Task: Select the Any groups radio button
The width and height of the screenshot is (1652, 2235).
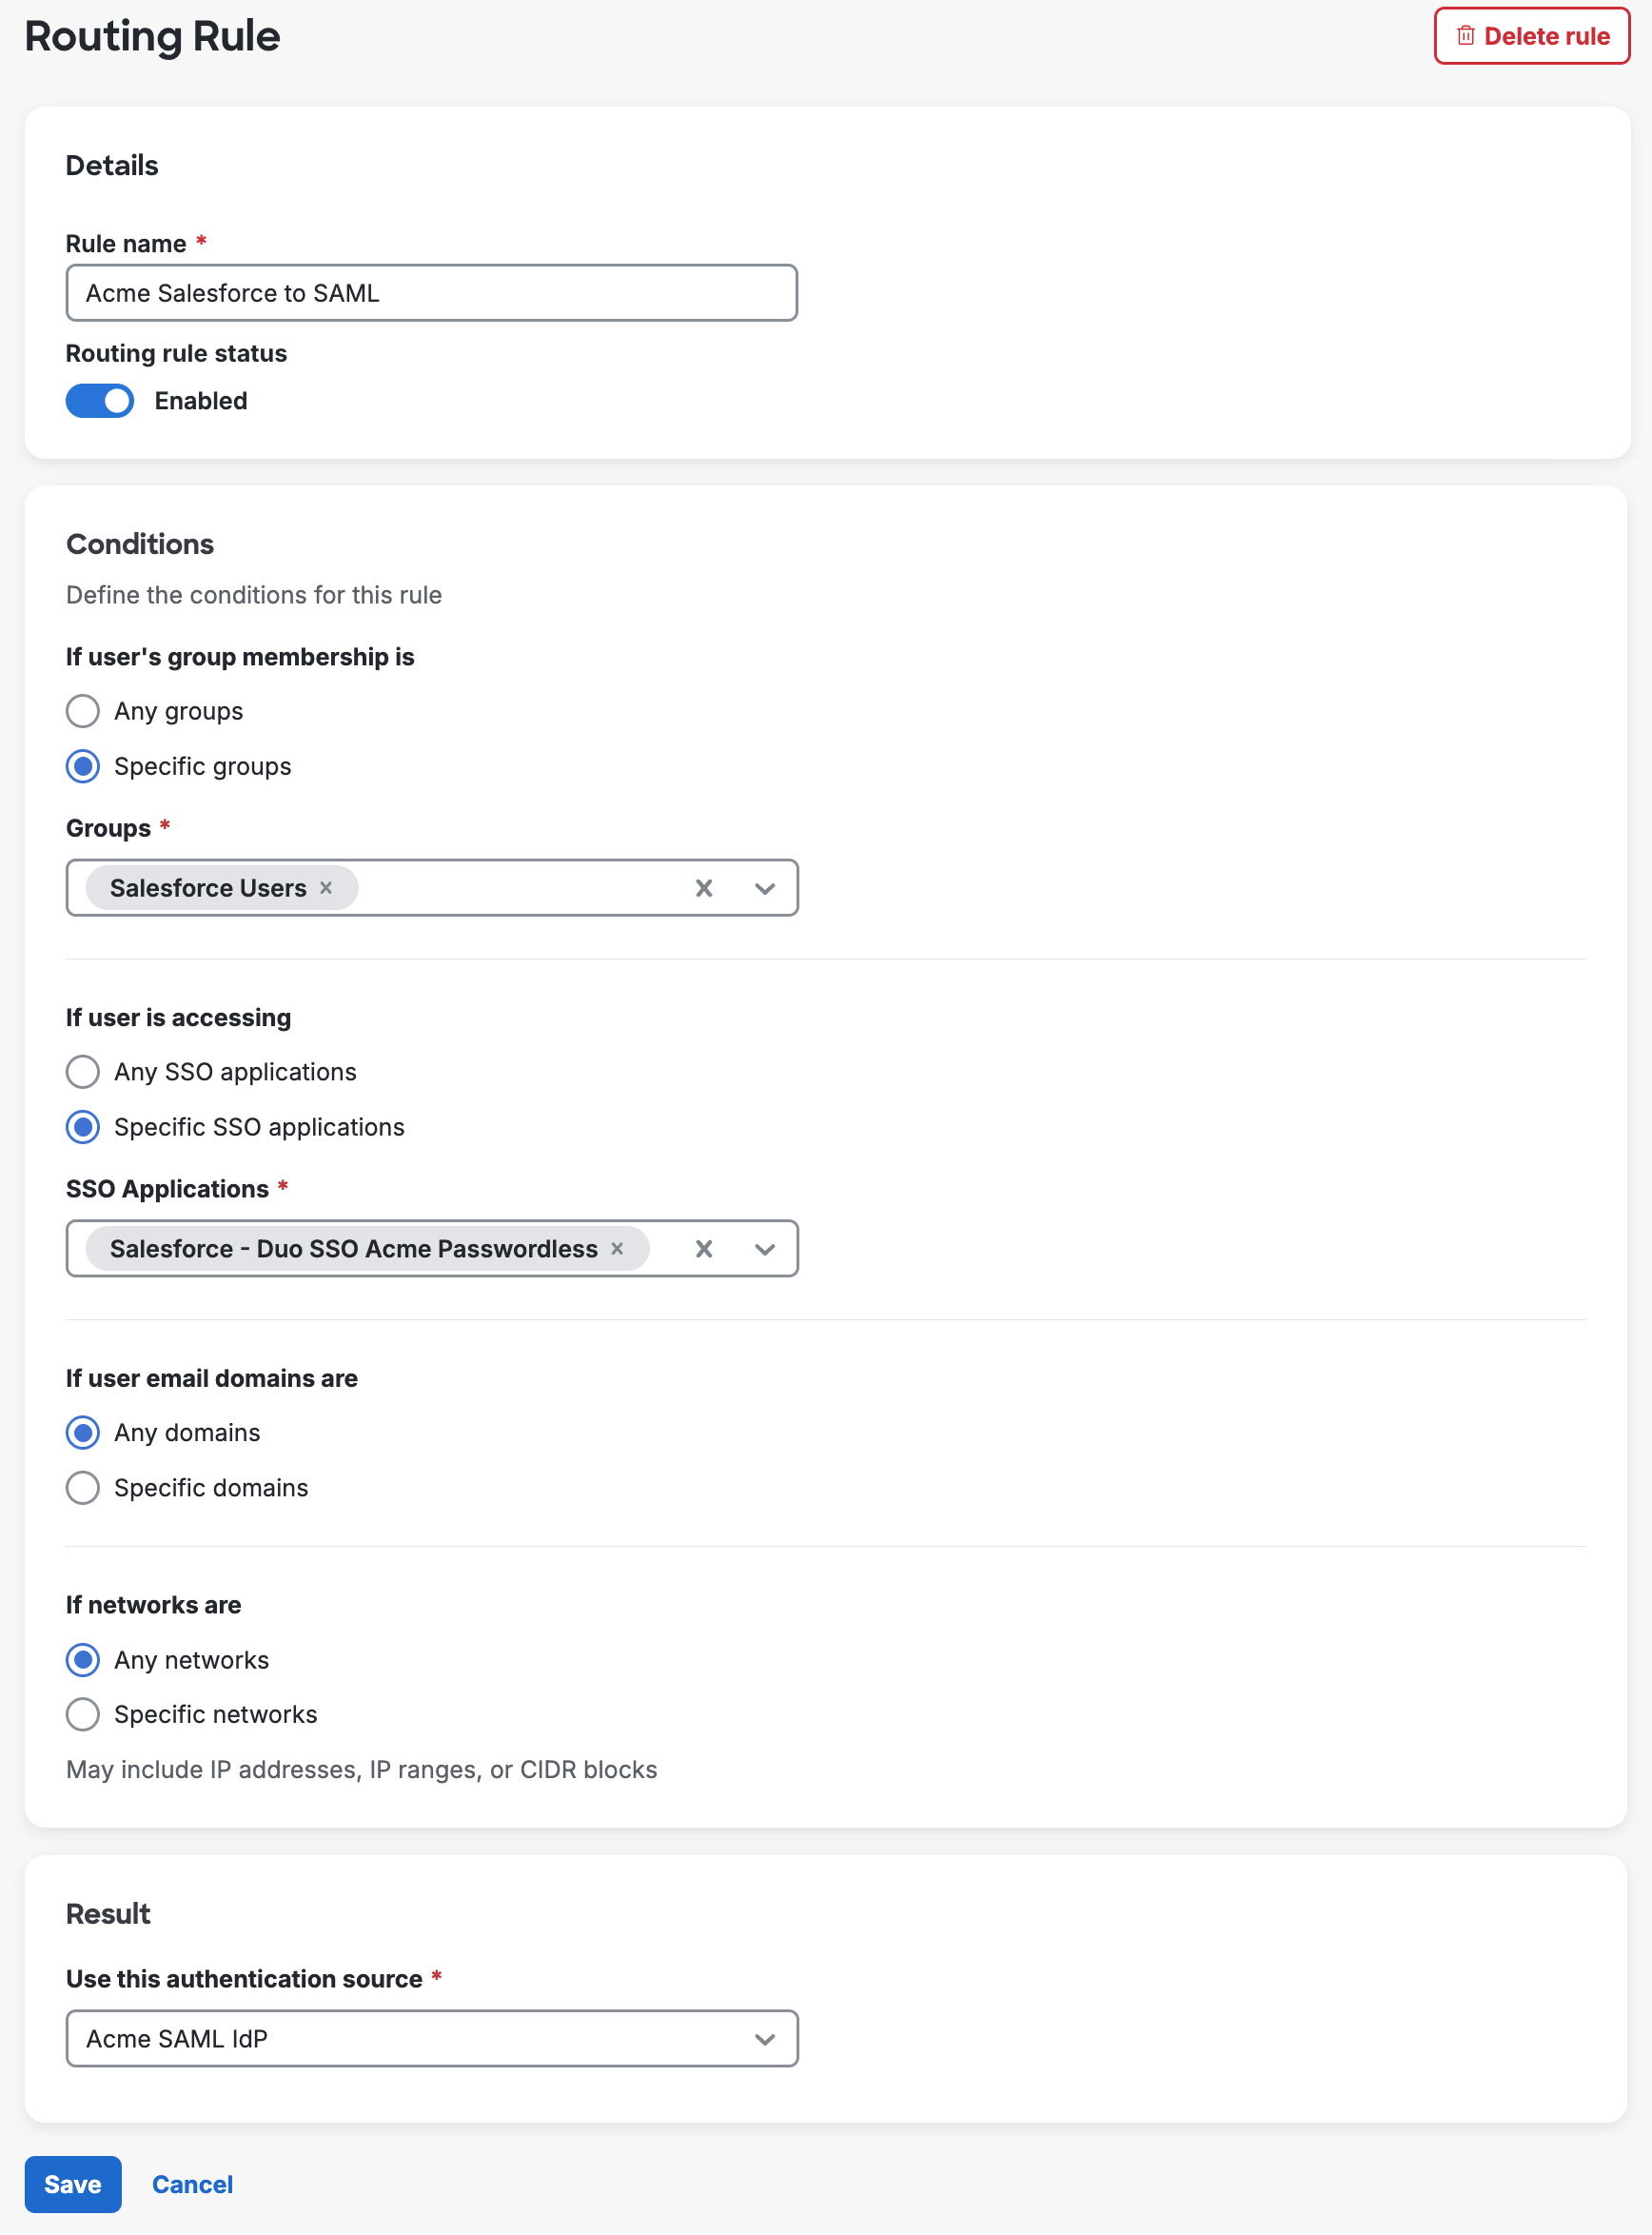Action: point(83,710)
